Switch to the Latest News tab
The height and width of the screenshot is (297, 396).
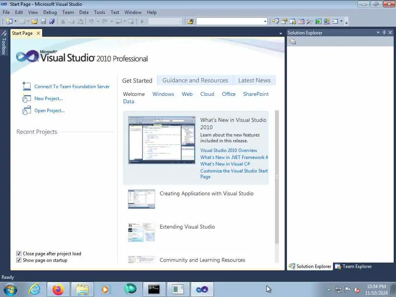point(254,80)
